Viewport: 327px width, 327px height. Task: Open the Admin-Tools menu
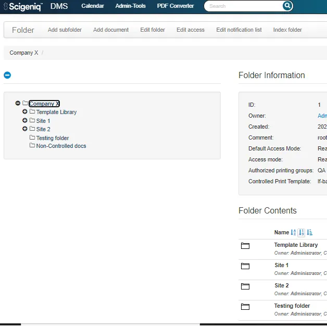[130, 6]
